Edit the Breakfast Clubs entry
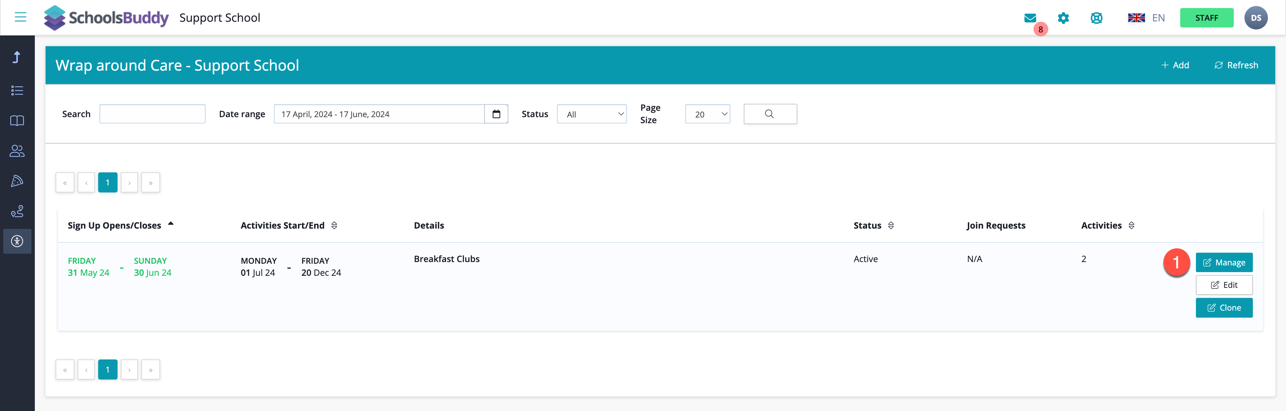 click(1224, 285)
